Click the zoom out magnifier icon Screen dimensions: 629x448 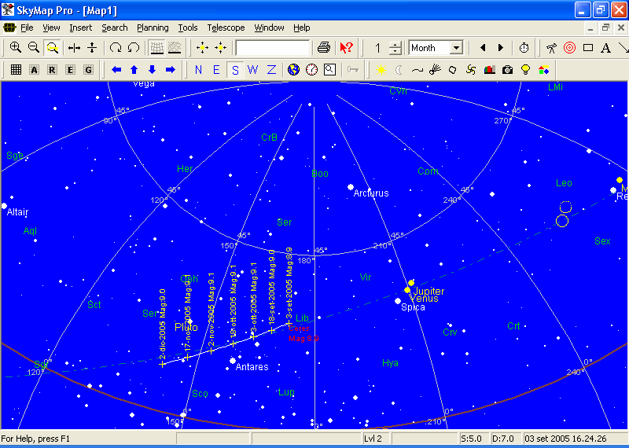(34, 48)
